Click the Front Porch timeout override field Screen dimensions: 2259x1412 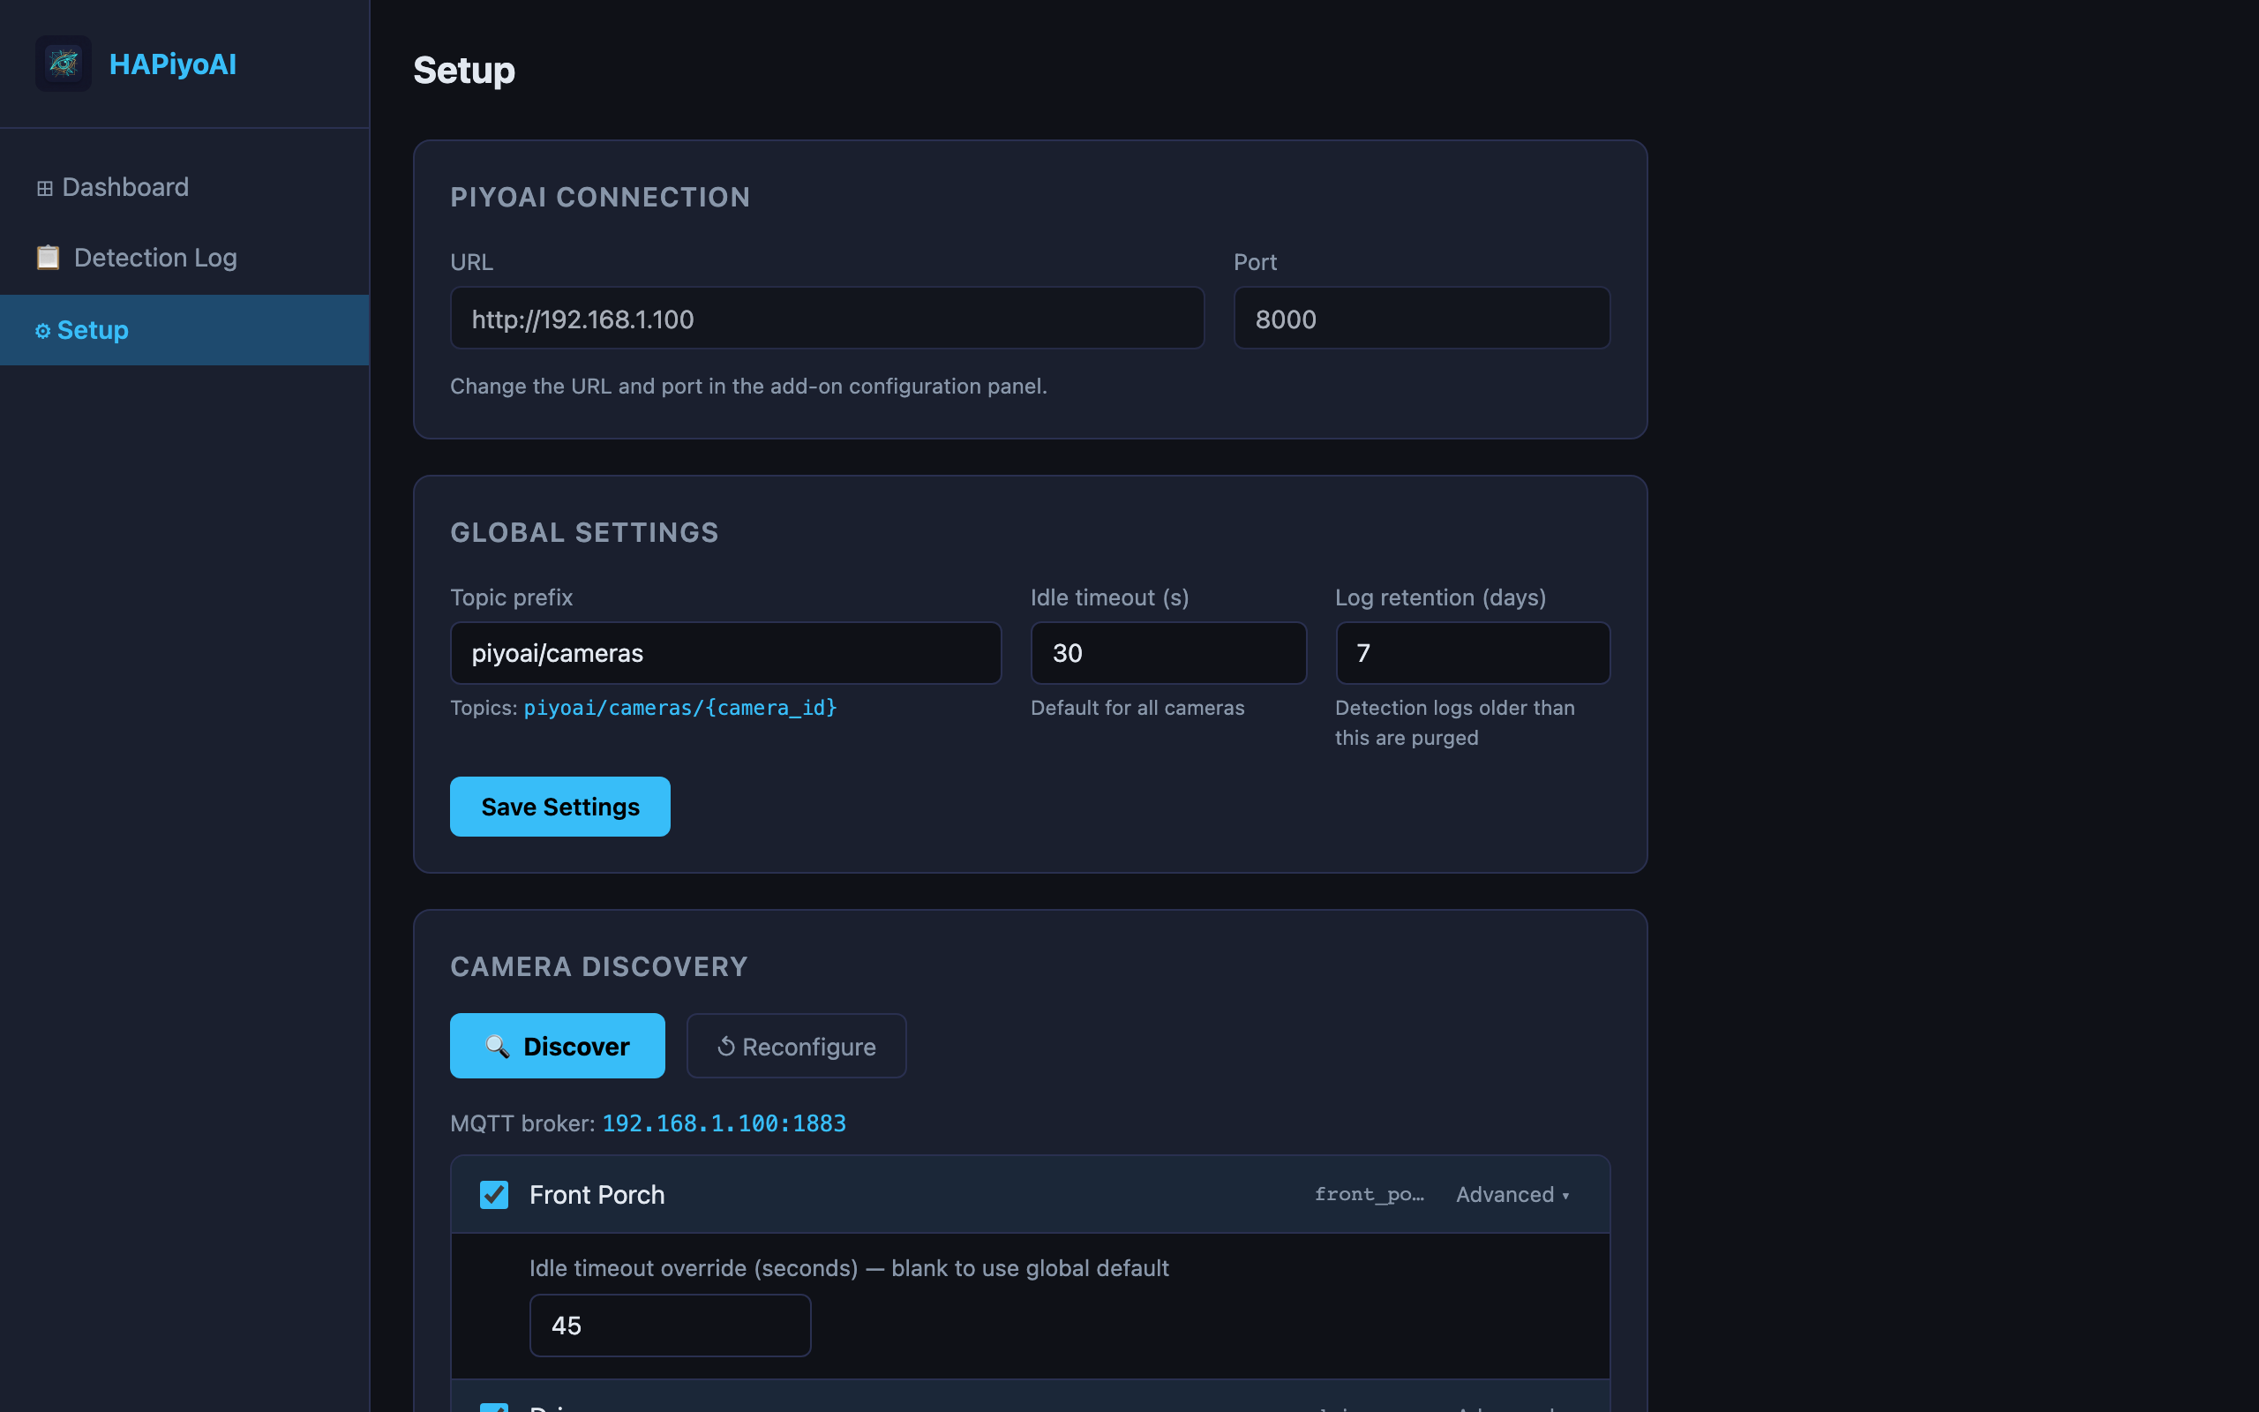[x=671, y=1326]
